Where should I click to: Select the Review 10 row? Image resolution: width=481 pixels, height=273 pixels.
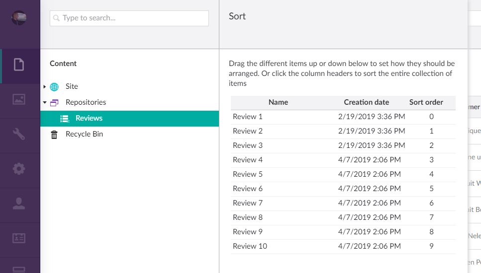point(343,246)
